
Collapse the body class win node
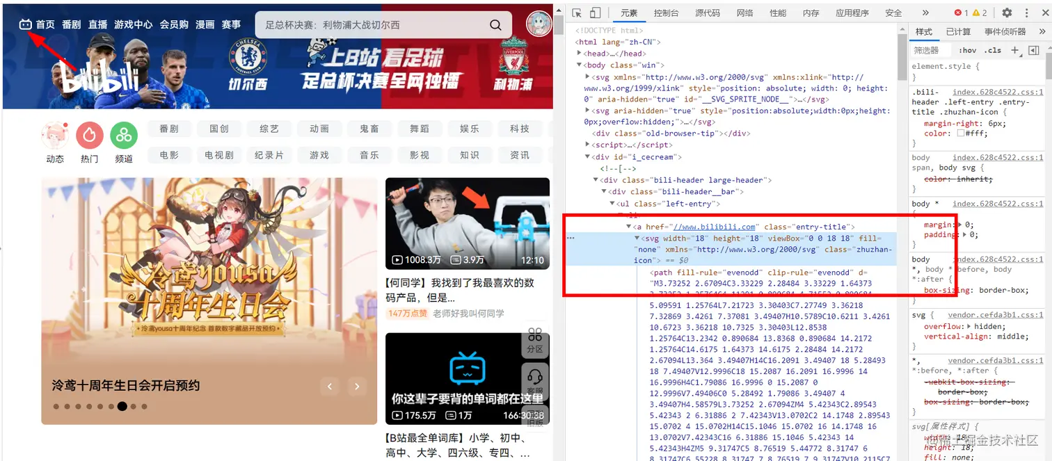coord(580,65)
